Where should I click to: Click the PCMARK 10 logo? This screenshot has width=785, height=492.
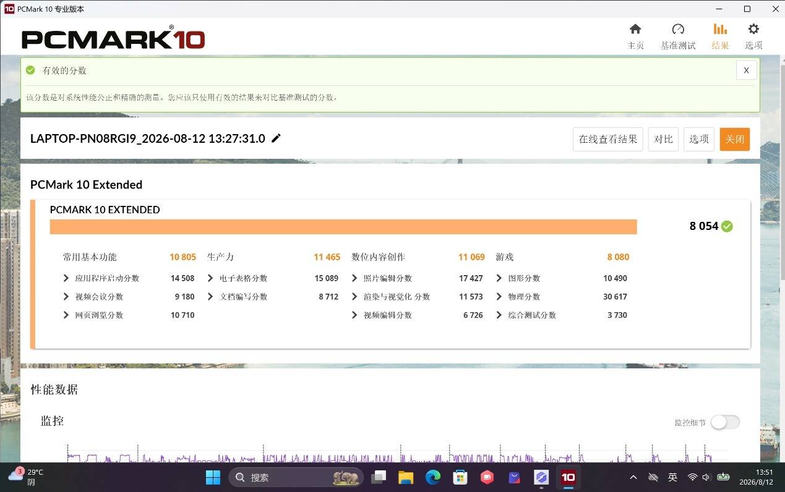(x=113, y=38)
